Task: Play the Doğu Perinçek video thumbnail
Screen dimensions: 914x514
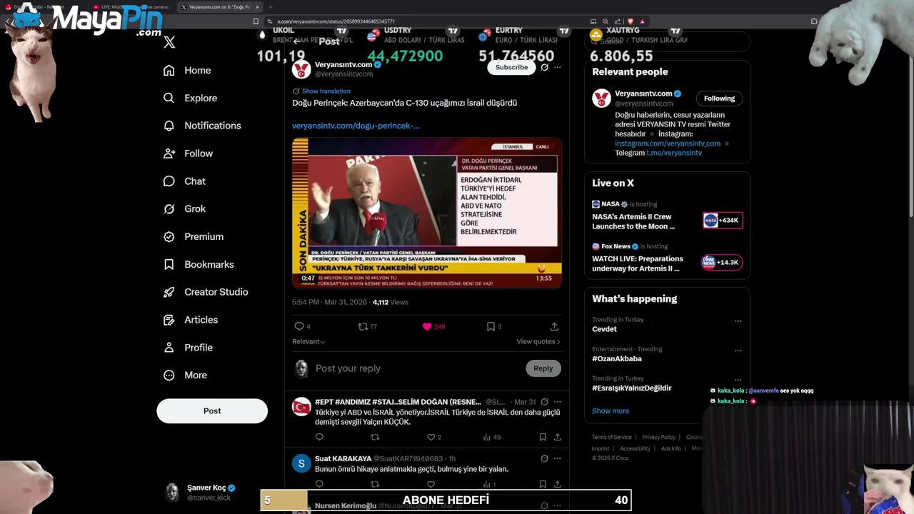Action: (x=426, y=213)
